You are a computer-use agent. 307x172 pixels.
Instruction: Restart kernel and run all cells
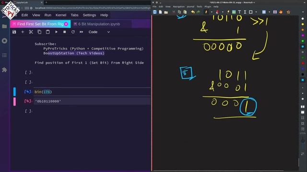(x=81, y=32)
